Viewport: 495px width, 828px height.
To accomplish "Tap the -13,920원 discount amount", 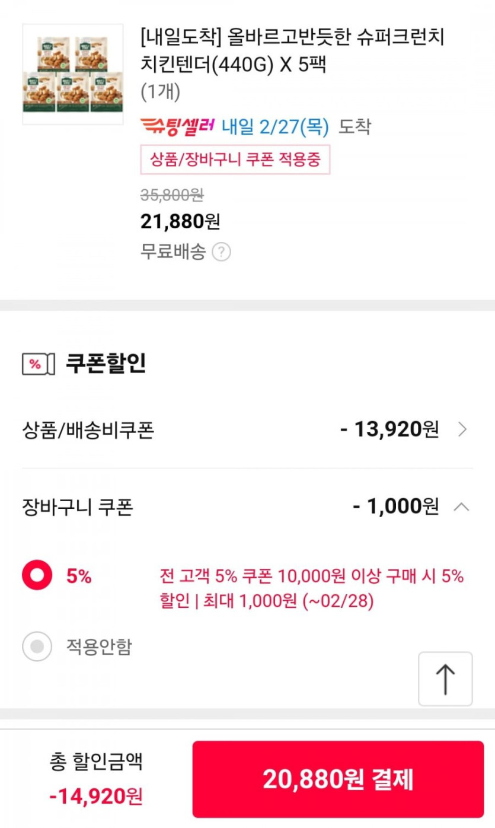I will point(389,429).
